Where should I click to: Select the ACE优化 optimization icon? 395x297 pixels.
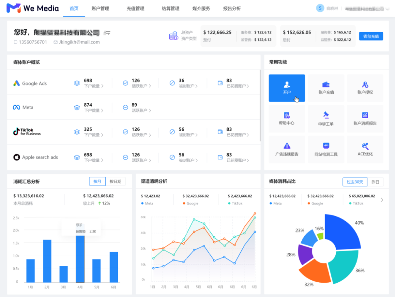(x=365, y=149)
